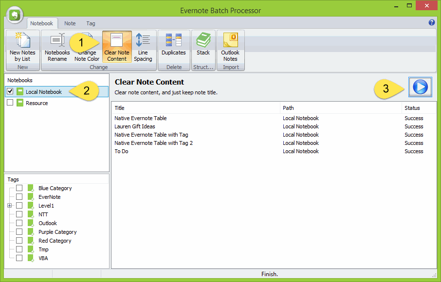Select Native Evernote Table with Tag row
This screenshot has height=282, width=441.
(274, 135)
